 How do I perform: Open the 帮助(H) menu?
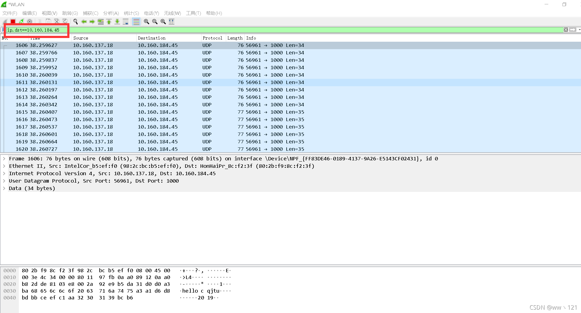pyautogui.click(x=214, y=13)
